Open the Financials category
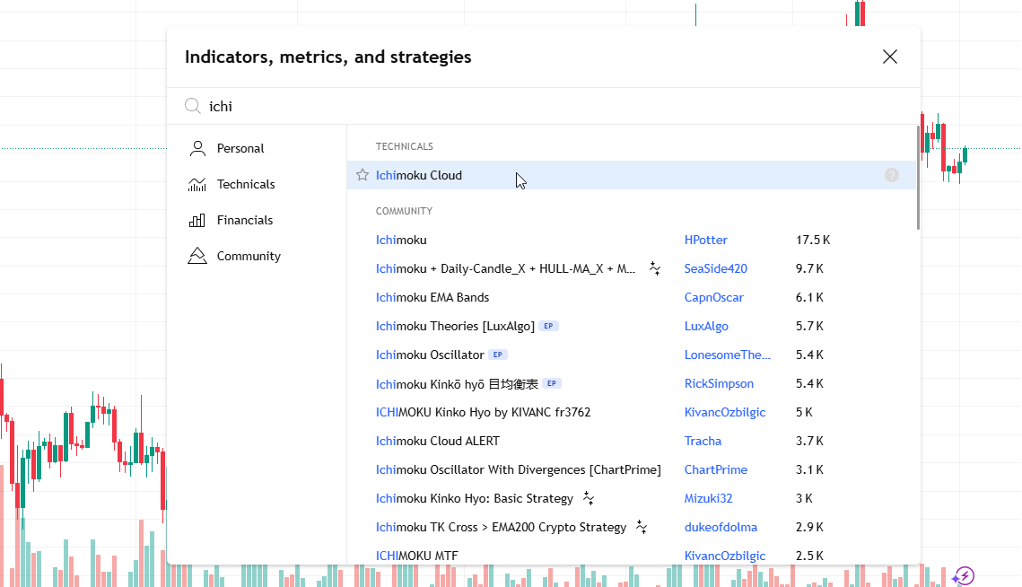The height and width of the screenshot is (587, 1022). click(x=244, y=220)
